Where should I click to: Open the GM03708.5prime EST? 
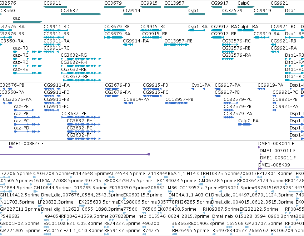click(x=35, y=177)
